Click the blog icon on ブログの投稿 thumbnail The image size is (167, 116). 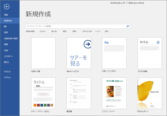point(158,42)
